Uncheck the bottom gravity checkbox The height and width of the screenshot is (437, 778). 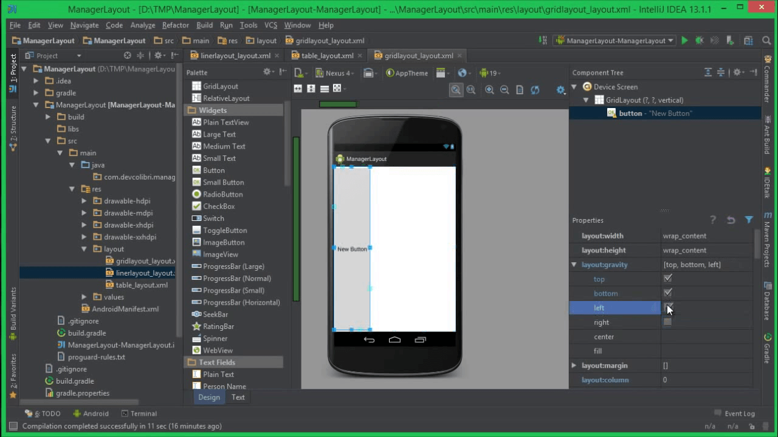(667, 293)
